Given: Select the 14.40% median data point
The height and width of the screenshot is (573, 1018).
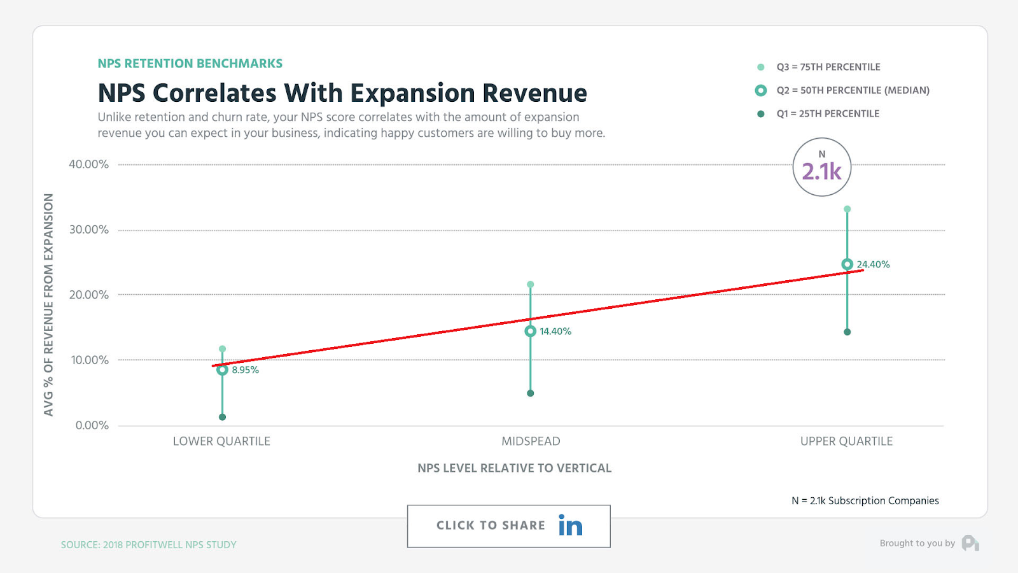Looking at the screenshot, I should (x=530, y=331).
